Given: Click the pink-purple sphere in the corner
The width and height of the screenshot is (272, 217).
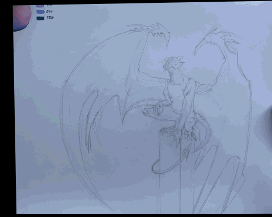Looking at the screenshot, I should pos(22,18).
